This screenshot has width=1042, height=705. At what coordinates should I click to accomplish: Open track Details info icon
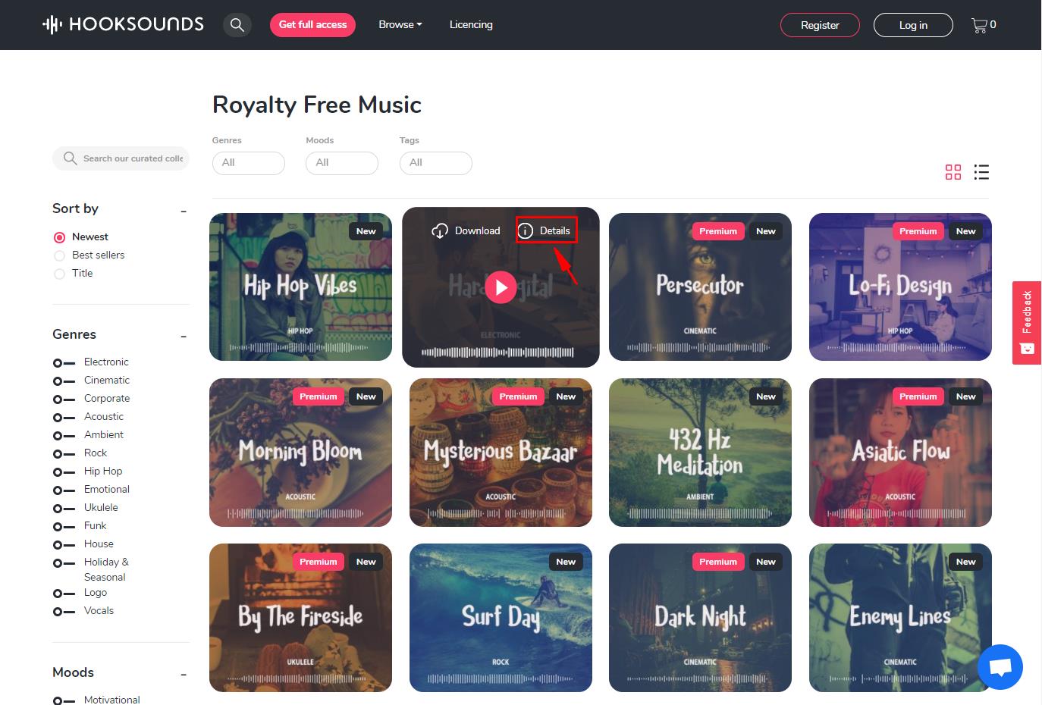(526, 231)
